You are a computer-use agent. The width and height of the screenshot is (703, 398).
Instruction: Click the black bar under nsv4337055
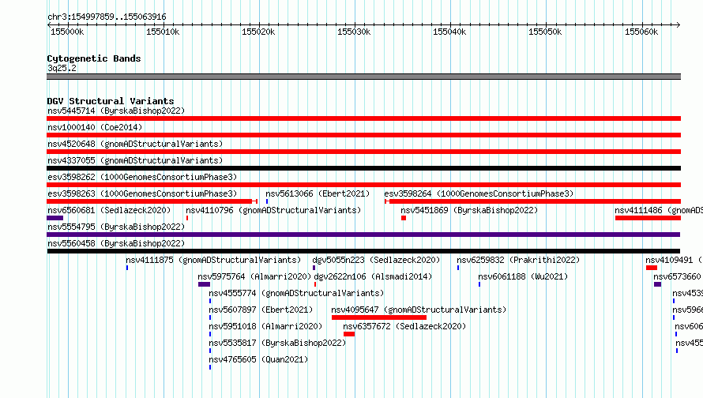pyautogui.click(x=363, y=168)
